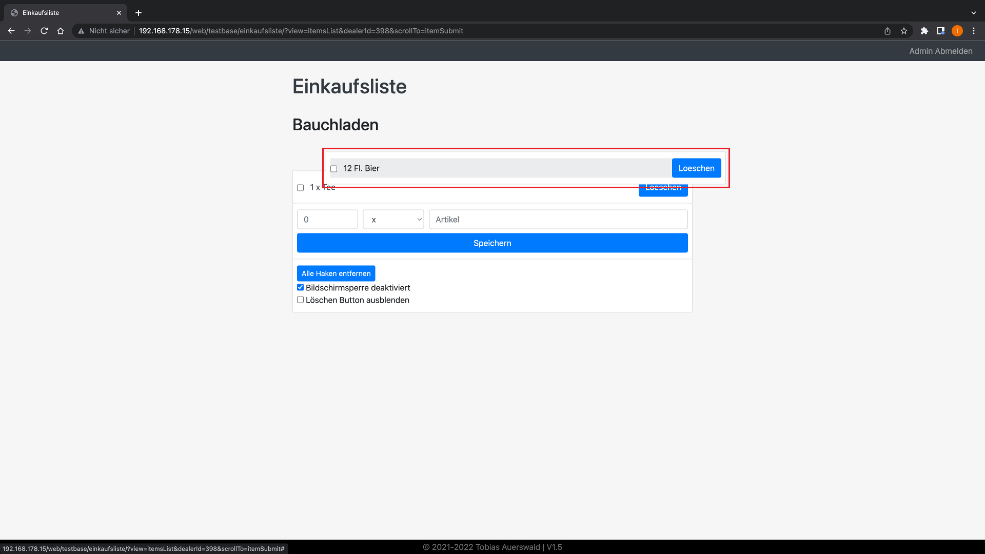985x554 pixels.
Task: Click the blue 'Speichern' save button
Action: pos(492,243)
